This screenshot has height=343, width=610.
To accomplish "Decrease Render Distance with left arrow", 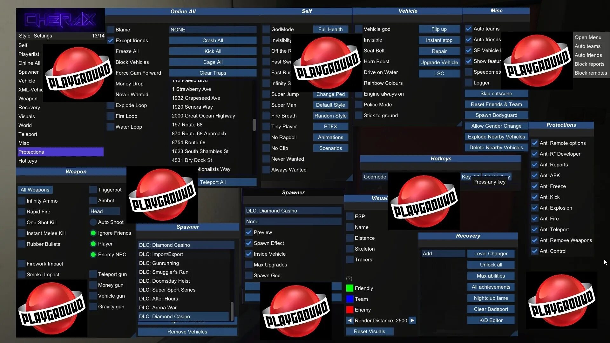I will point(350,320).
